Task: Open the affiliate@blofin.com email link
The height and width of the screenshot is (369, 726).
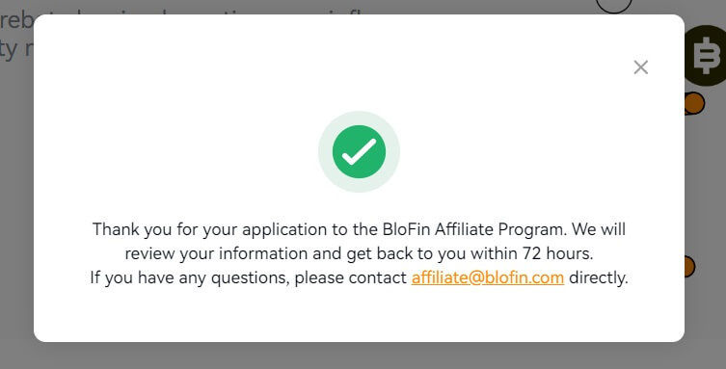Action: click(488, 277)
